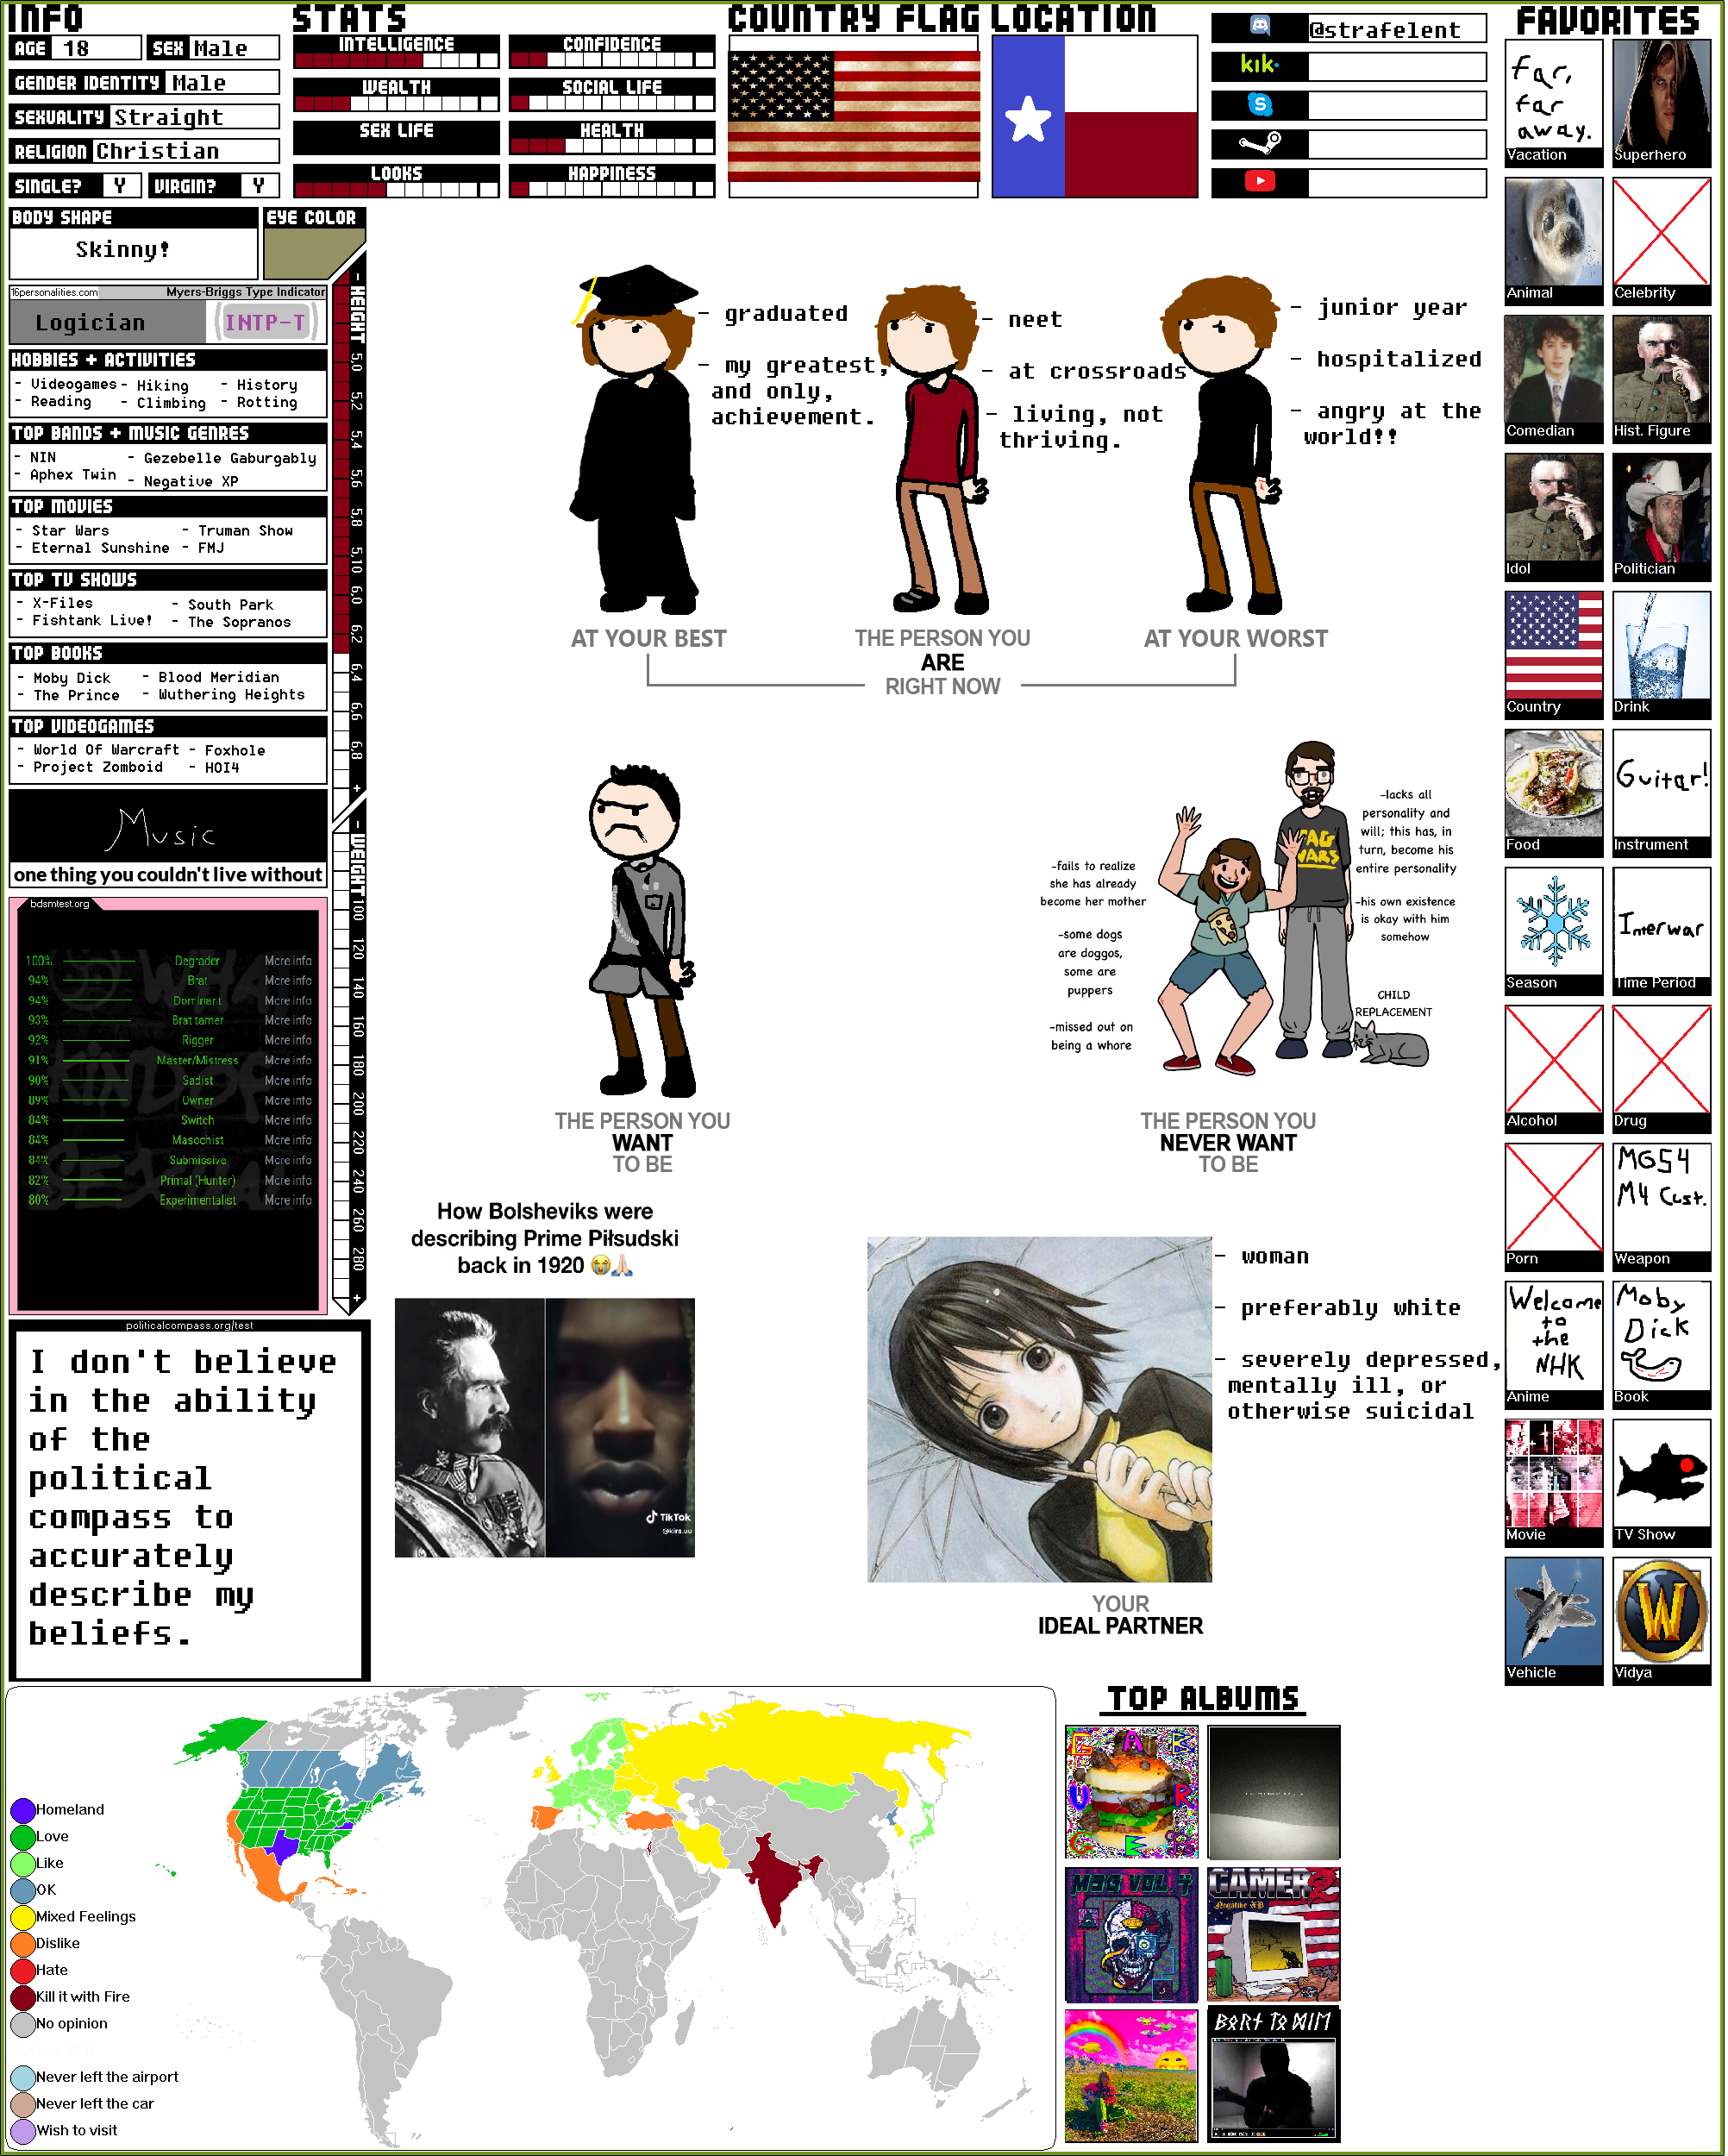Click the Truman Show movie entry
Viewport: 1728px width, 2156px height.
point(245,531)
